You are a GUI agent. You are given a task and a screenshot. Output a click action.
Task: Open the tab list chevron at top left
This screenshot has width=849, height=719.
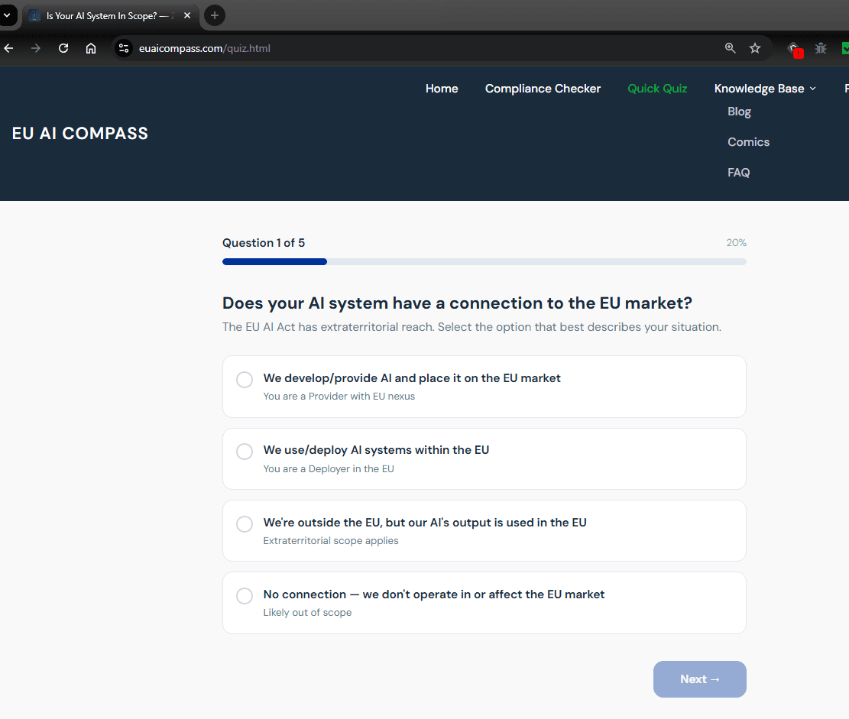click(8, 15)
